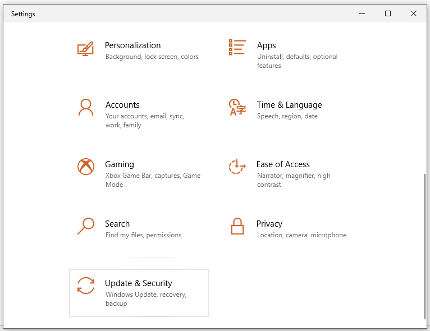
Task: Open the Ease of Access title
Action: [x=283, y=164]
